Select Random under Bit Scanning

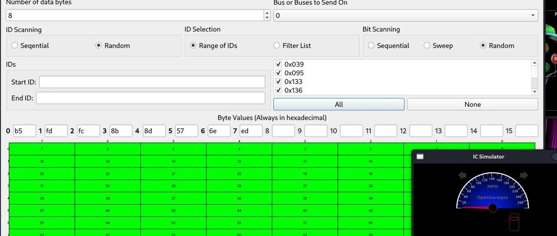[497, 45]
